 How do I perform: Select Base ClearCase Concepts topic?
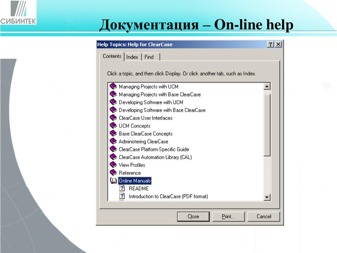point(145,134)
